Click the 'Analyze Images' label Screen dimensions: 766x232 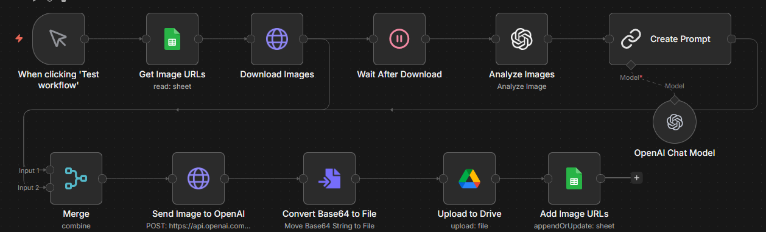click(x=522, y=74)
